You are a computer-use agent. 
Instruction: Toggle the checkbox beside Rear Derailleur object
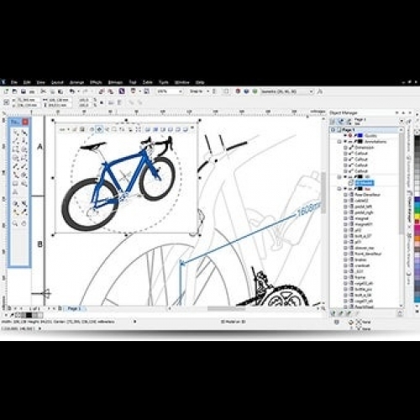coord(345,195)
